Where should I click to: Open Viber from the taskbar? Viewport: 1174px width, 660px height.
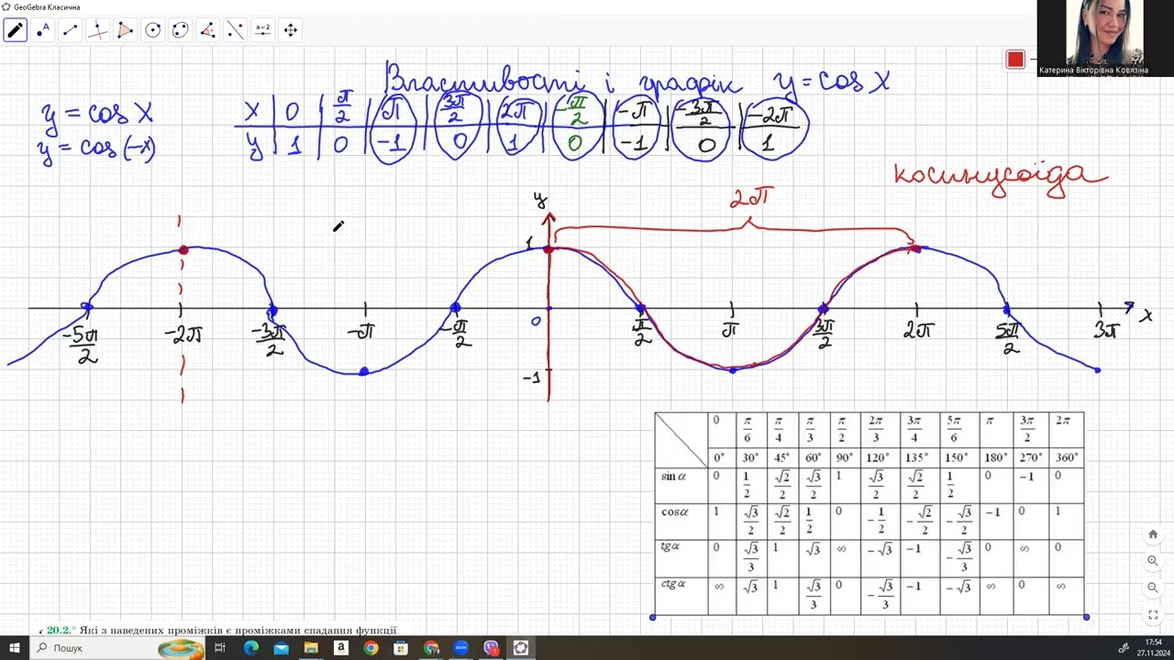[492, 648]
